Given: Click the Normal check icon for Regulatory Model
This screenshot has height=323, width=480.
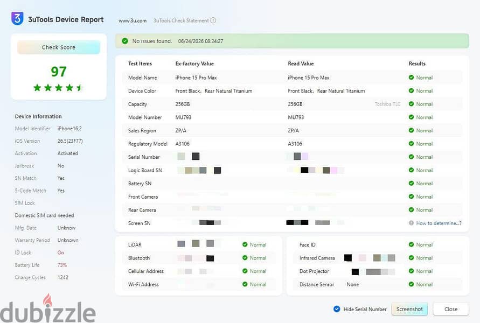Looking at the screenshot, I should pyautogui.click(x=411, y=143).
